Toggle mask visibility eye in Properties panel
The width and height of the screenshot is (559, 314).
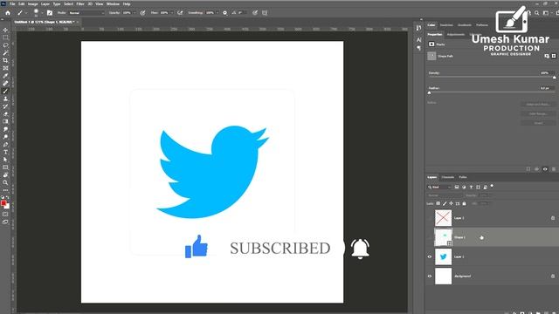click(545, 169)
